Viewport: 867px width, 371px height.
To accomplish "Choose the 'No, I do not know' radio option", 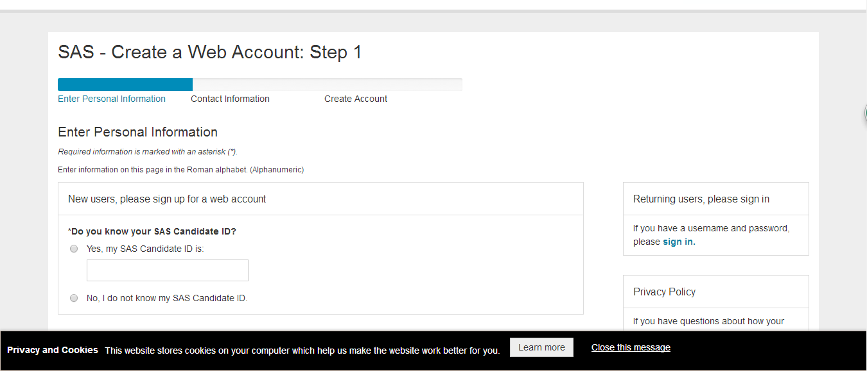I will pos(74,298).
